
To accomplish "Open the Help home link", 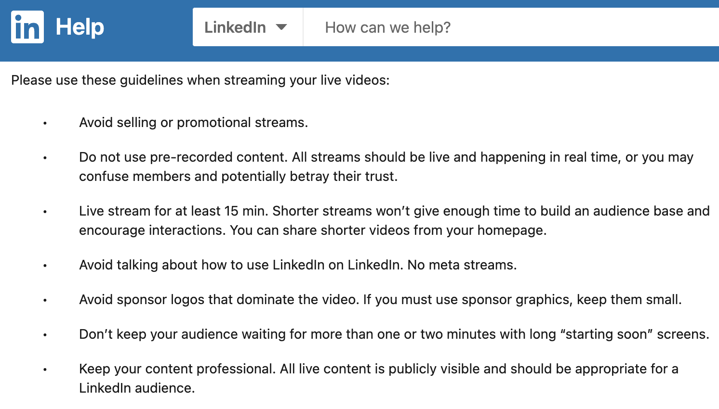I will [80, 27].
